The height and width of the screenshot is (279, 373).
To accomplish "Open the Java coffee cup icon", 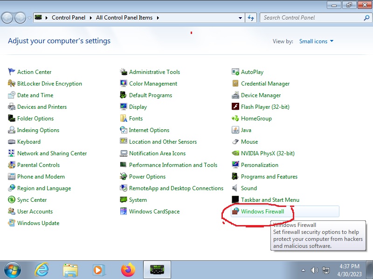I will tap(235, 130).
